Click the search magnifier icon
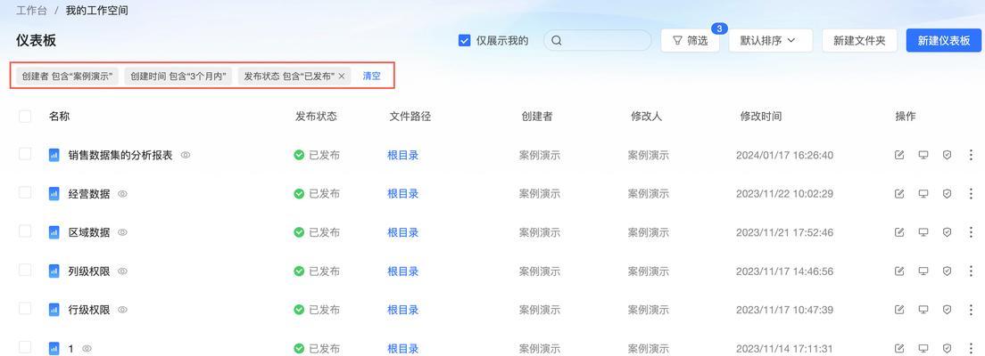Screen dimensions: 985x356 (557, 41)
